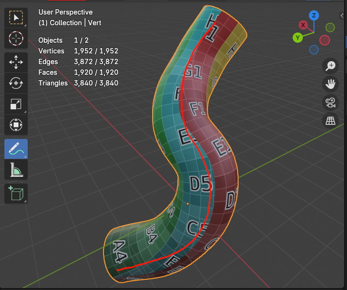This screenshot has width=347, height=290.
Task: Click the orange object origin dot
Action: click(188, 204)
